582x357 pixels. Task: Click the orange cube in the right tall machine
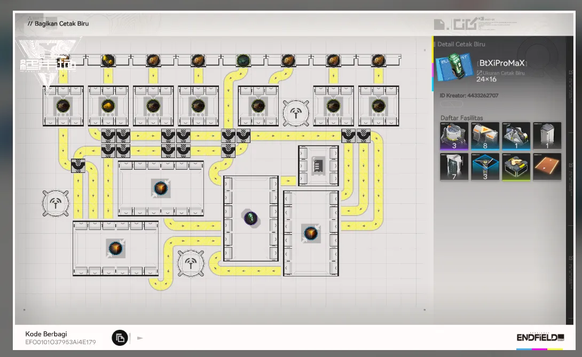click(x=311, y=233)
